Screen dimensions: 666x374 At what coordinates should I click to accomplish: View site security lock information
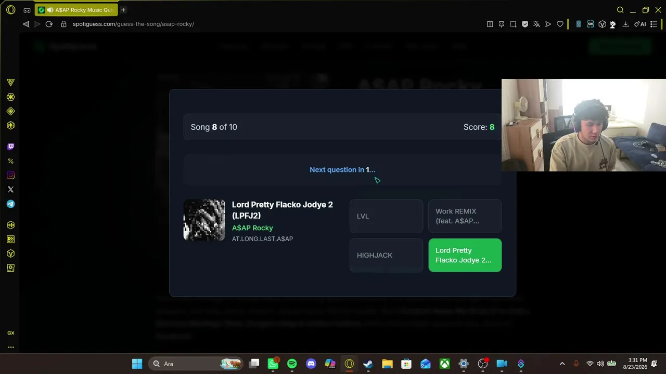coord(63,24)
